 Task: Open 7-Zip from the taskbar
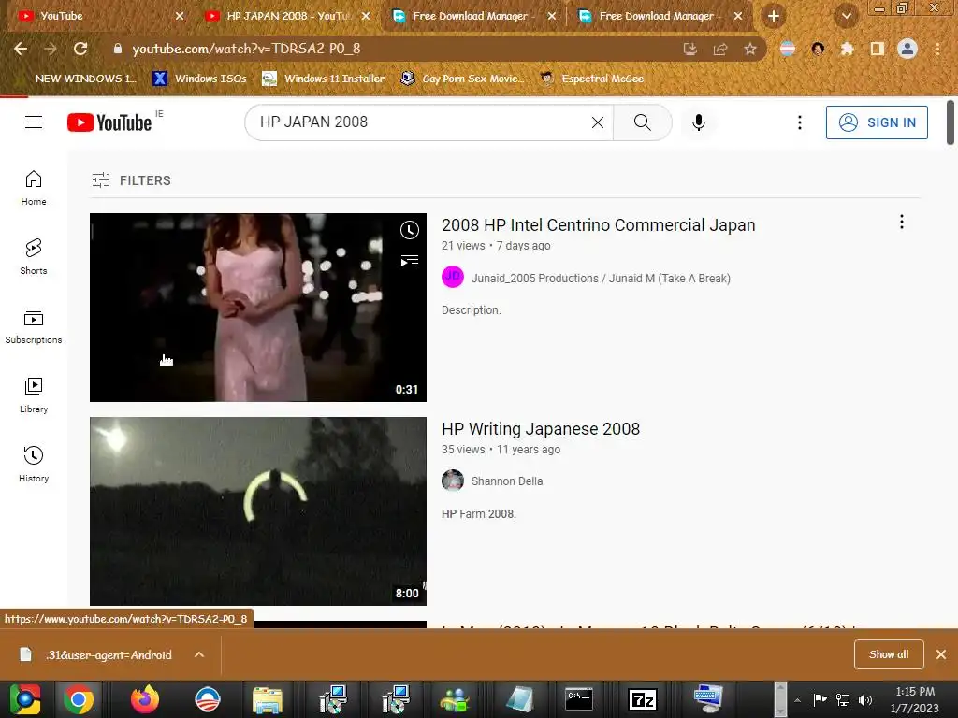642,699
